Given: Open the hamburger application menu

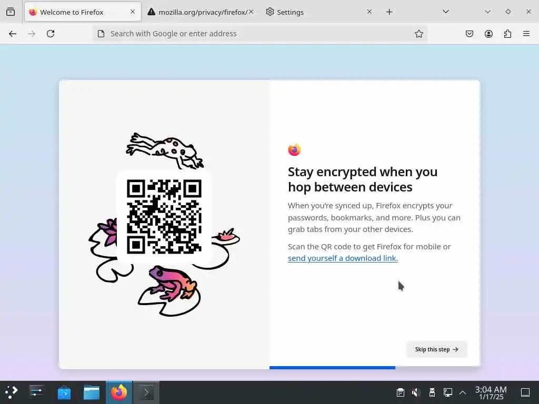Looking at the screenshot, I should tap(526, 34).
